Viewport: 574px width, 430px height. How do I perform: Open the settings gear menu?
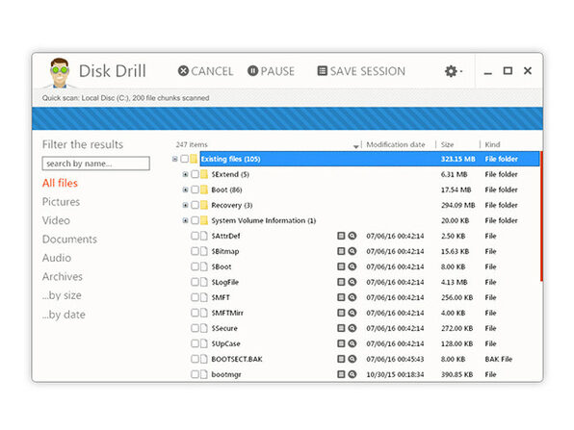click(x=453, y=71)
